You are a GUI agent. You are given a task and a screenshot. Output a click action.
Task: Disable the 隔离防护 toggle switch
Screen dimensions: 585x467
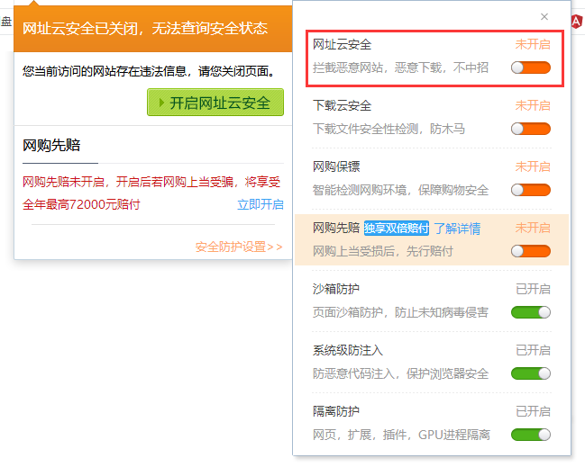530,435
